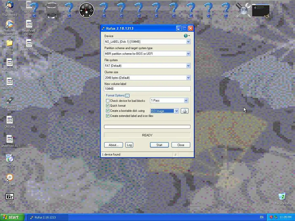Open the Windows start menu
Viewport: 295px width, 221px height.
[x=12, y=217]
